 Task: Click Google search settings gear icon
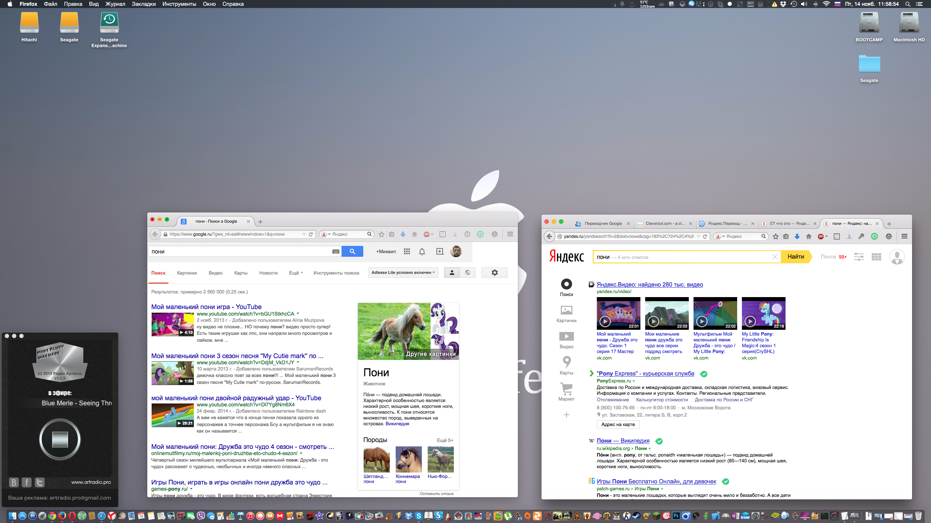(494, 272)
